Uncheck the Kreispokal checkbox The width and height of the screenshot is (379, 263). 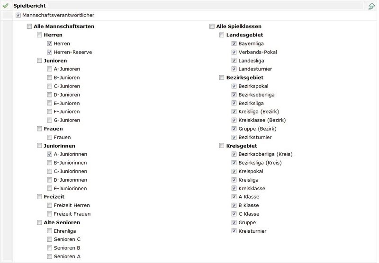pyautogui.click(x=234, y=171)
